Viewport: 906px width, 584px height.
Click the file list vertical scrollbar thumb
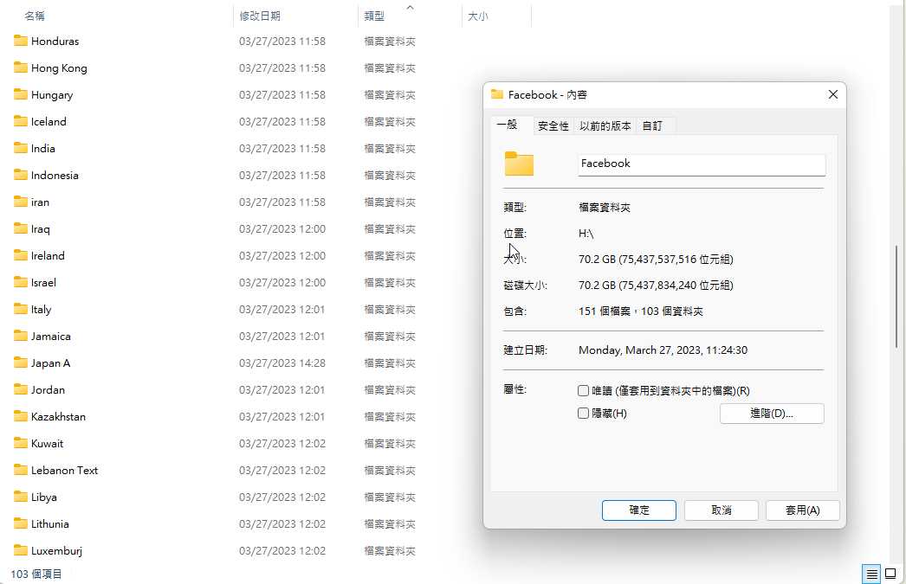[x=896, y=296]
